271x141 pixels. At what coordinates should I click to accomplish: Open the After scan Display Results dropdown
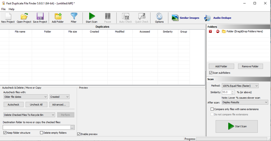(245, 102)
